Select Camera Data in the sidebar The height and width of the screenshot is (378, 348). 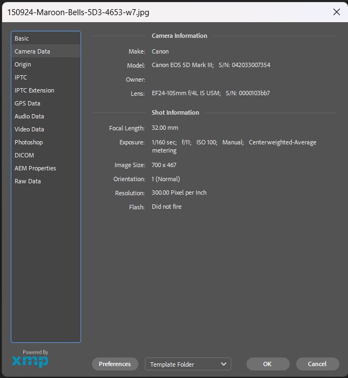pos(46,51)
